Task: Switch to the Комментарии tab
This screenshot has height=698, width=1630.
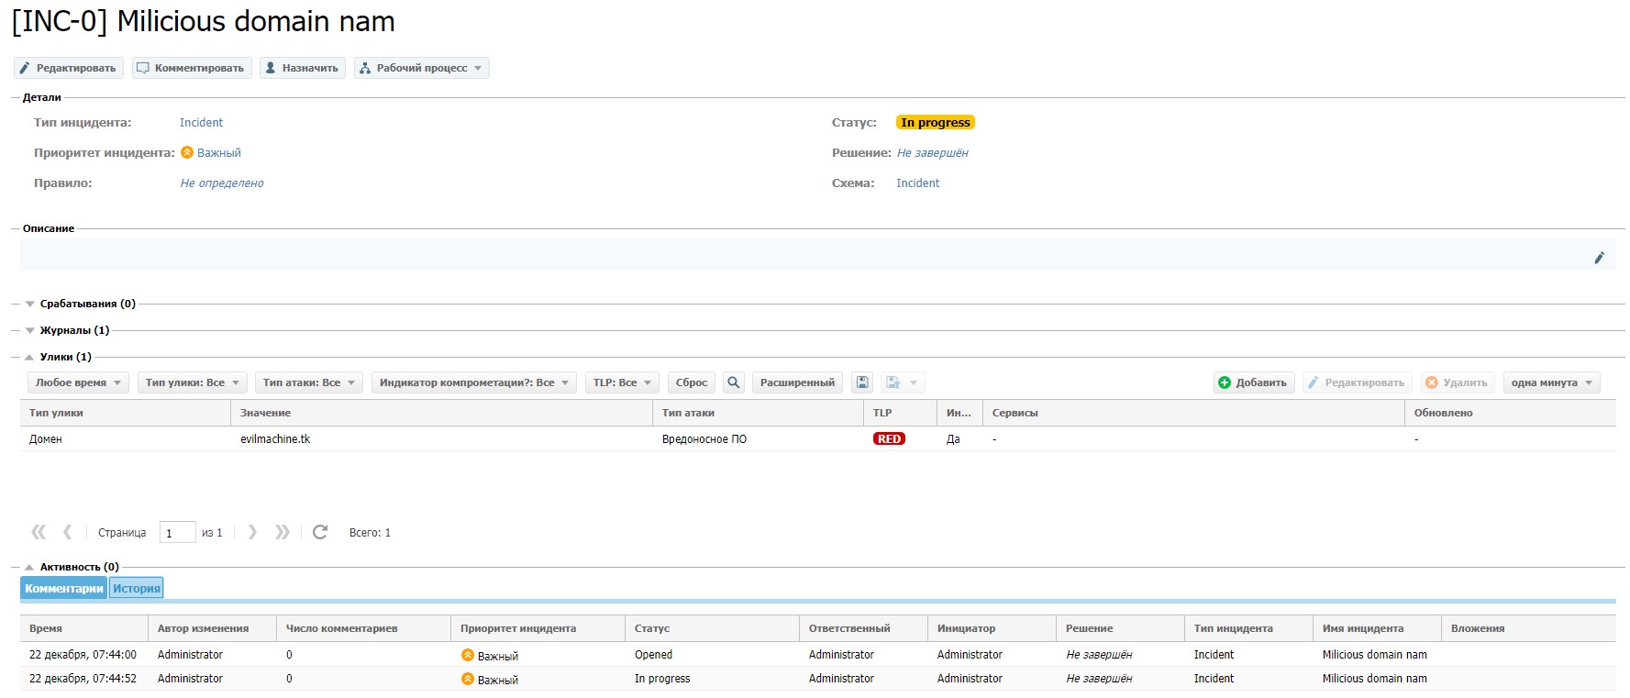Action: 63,588
